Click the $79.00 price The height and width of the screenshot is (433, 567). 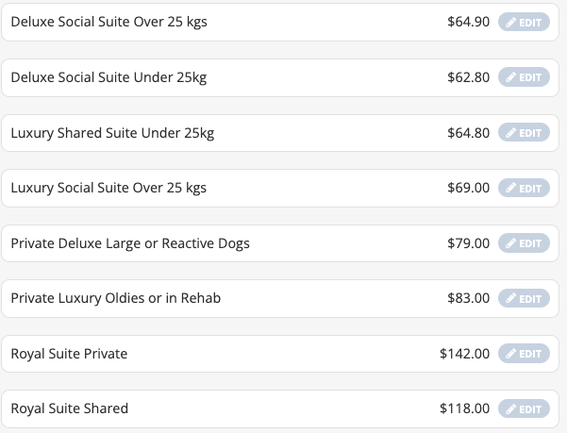(x=469, y=243)
